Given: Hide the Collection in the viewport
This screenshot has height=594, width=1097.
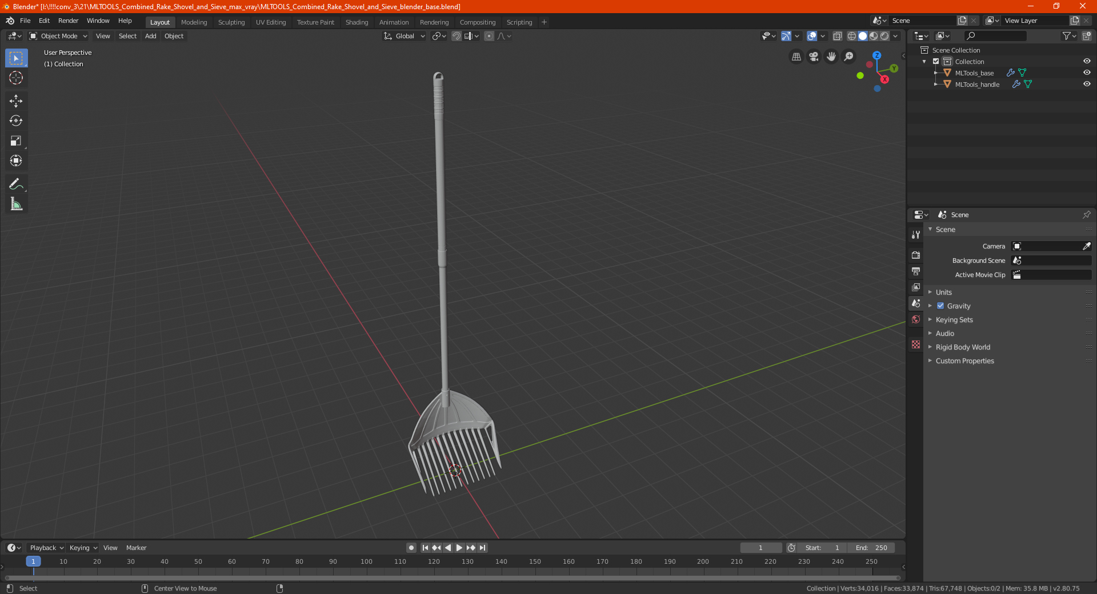Looking at the screenshot, I should pos(1087,61).
